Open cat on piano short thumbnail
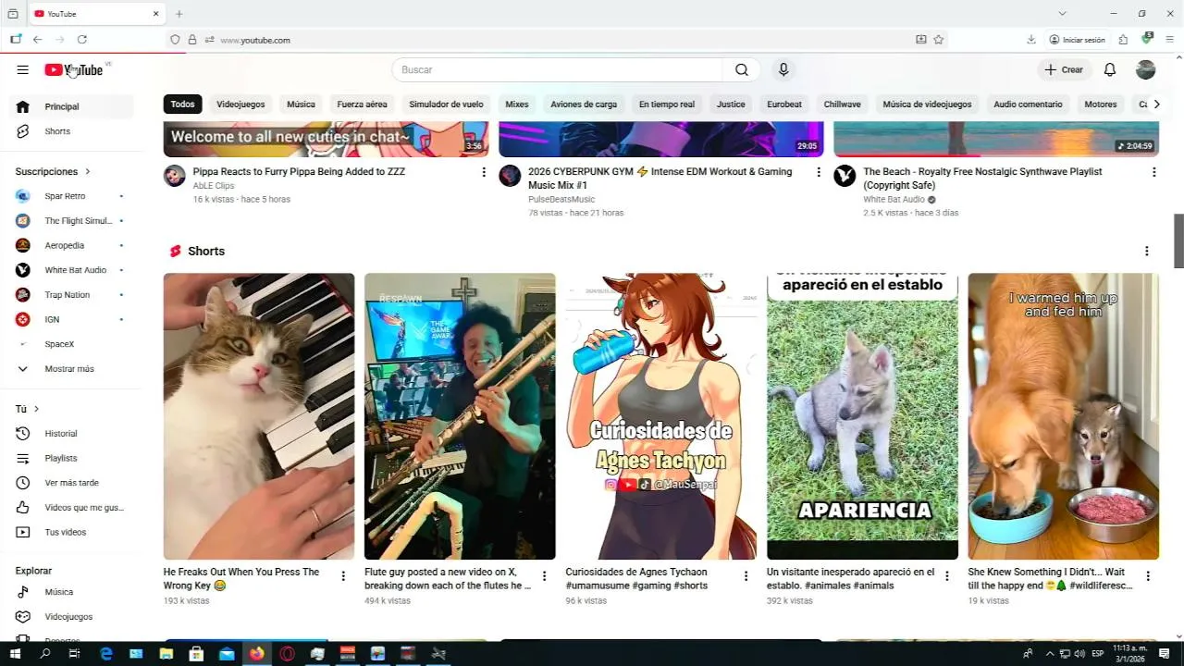Image resolution: width=1184 pixels, height=666 pixels. tap(259, 416)
